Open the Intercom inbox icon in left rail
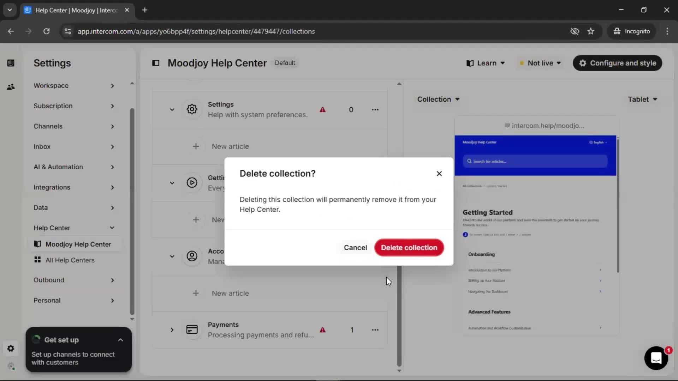Viewport: 678px width, 381px height. tap(11, 63)
